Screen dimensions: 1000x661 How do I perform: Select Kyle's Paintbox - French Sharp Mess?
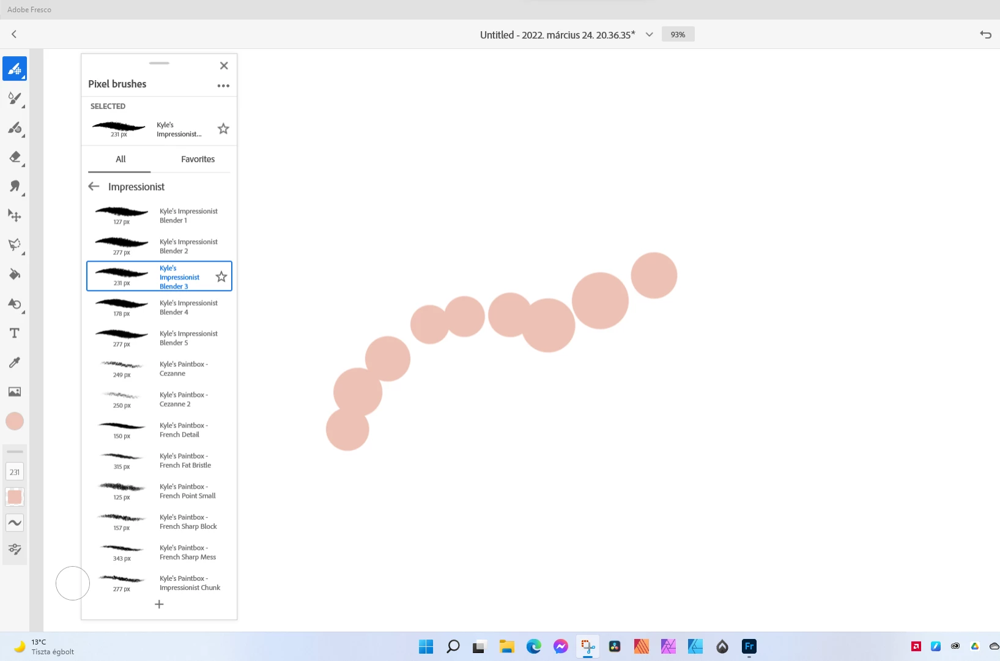pos(159,552)
